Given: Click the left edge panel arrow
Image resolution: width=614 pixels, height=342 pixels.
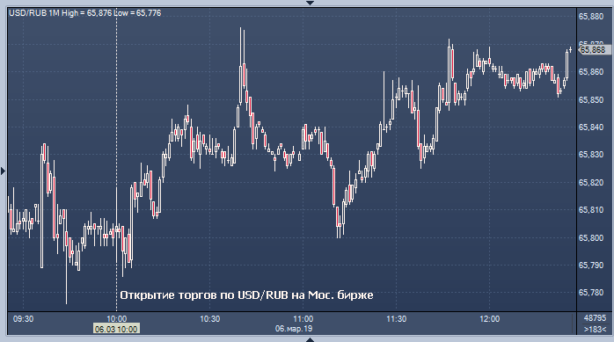Looking at the screenshot, I should [4, 171].
